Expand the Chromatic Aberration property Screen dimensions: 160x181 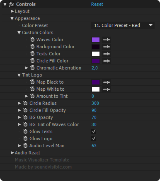click(x=26, y=68)
